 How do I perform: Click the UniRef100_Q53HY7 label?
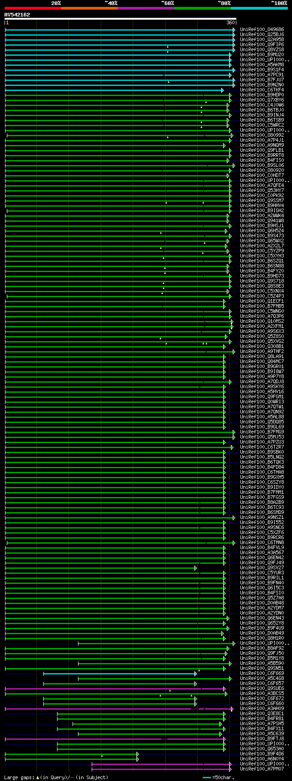pos(262,191)
